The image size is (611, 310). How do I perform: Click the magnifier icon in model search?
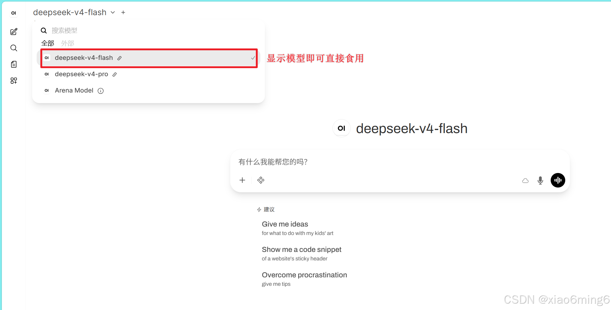point(44,31)
